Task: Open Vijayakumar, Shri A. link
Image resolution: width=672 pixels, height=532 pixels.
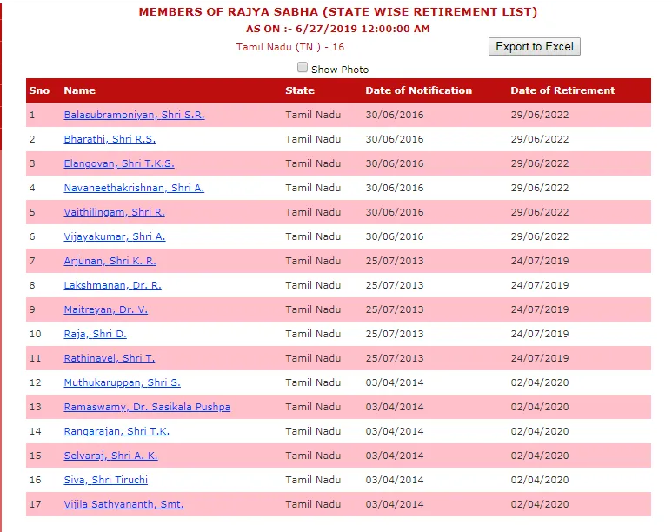Action: click(115, 236)
